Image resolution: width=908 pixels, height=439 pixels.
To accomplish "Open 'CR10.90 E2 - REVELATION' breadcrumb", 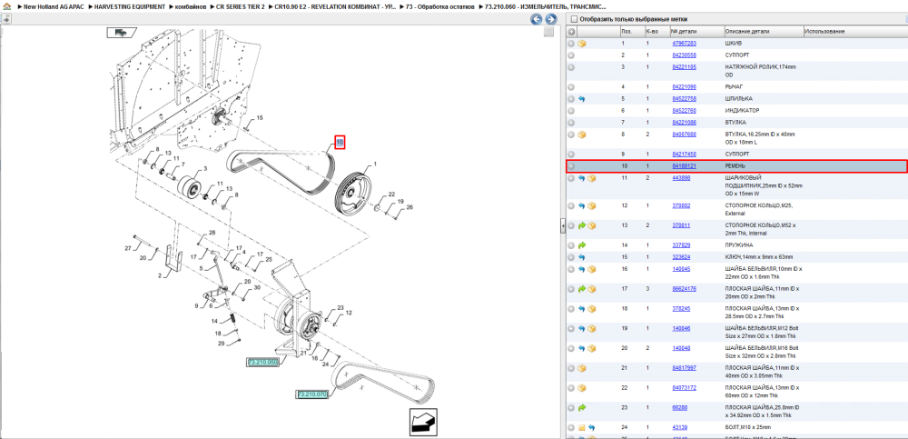I will pos(335,6).
